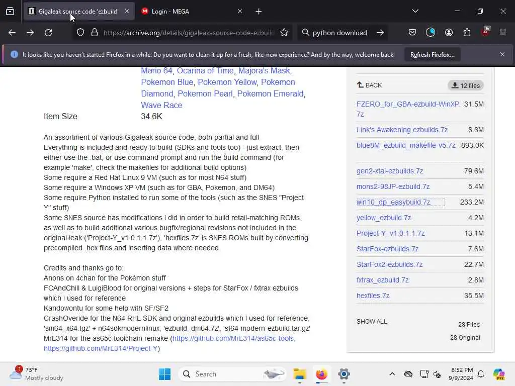Close the Login - MEGA tab
Image resolution: width=515 pixels, height=386 pixels.
tap(240, 11)
